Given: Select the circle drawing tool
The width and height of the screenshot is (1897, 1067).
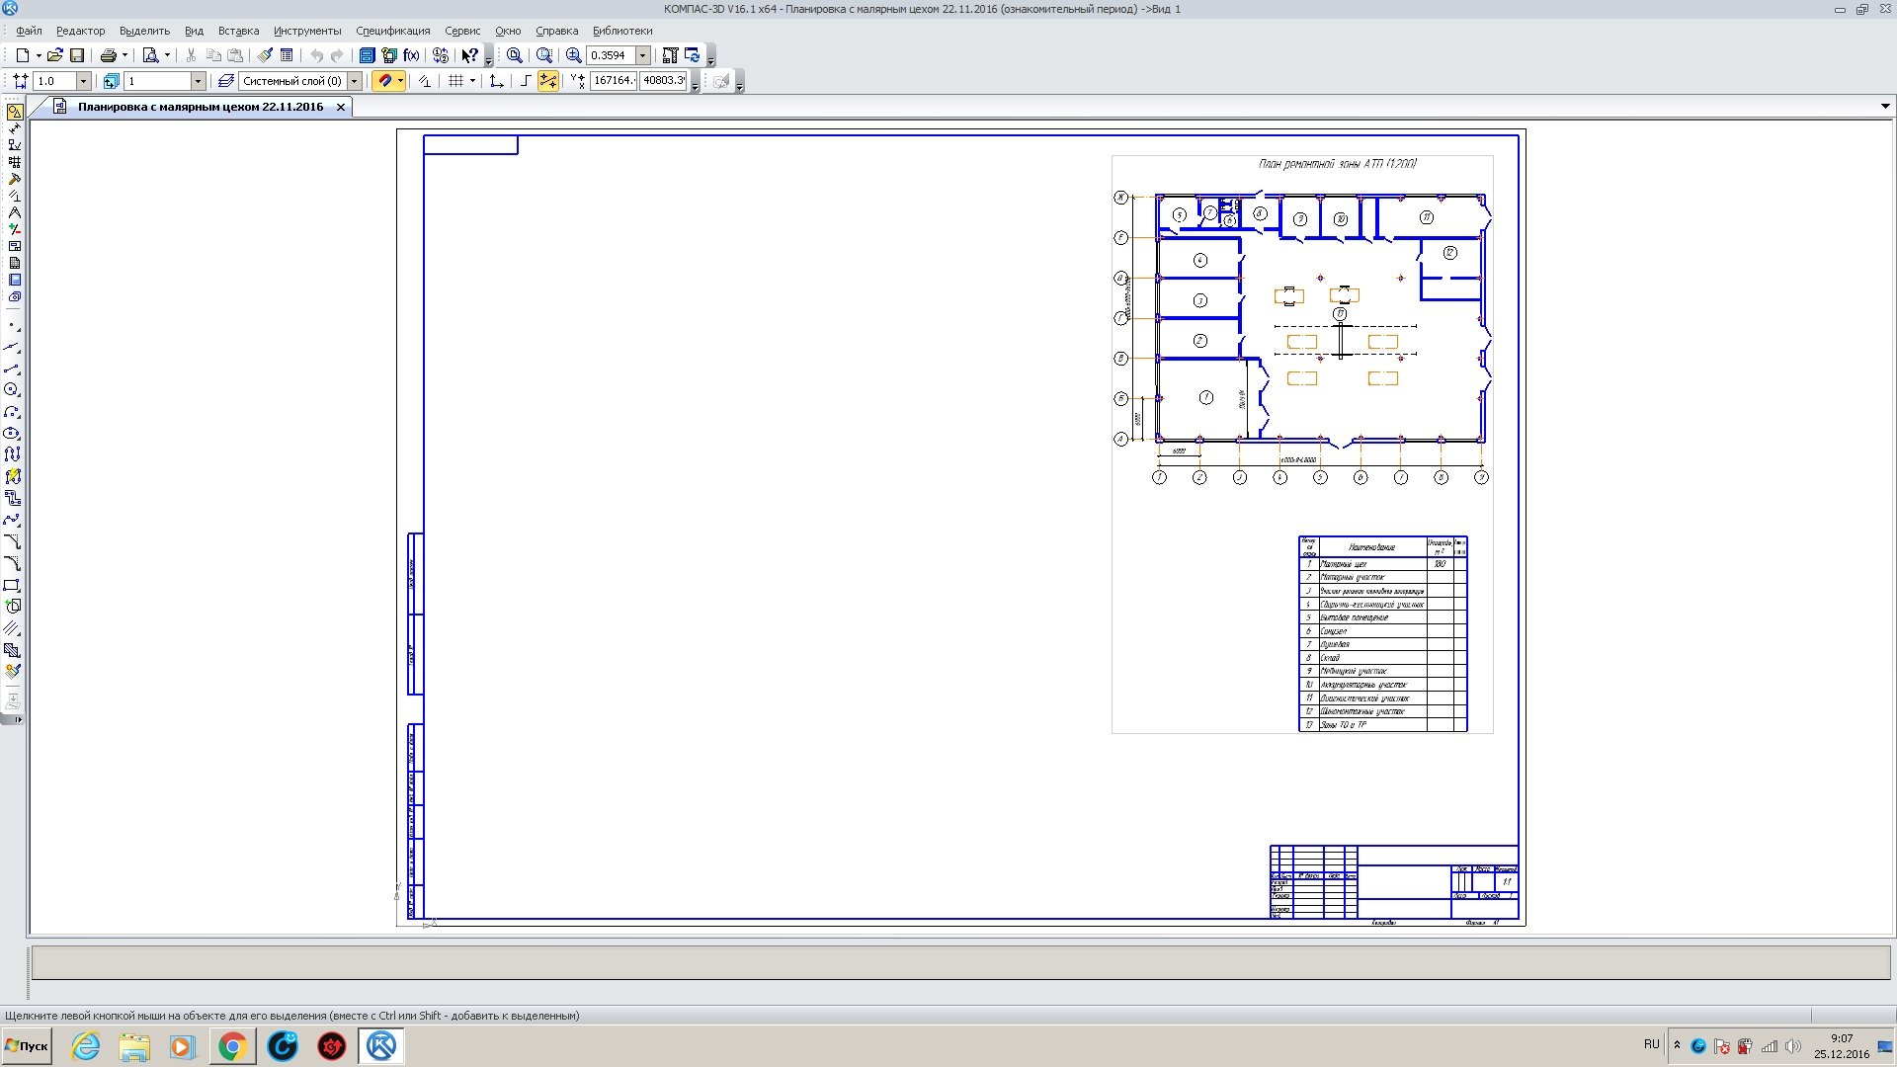Looking at the screenshot, I should coord(12,390).
